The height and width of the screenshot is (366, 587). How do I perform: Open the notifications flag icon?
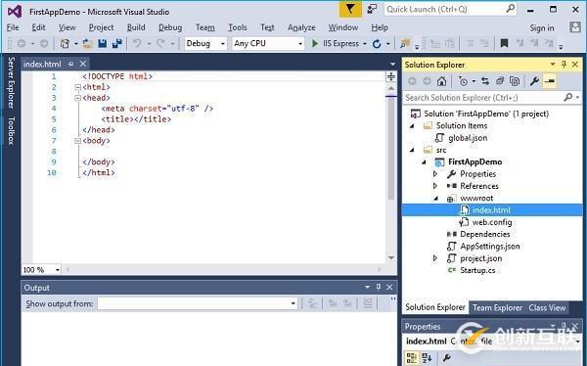click(350, 9)
